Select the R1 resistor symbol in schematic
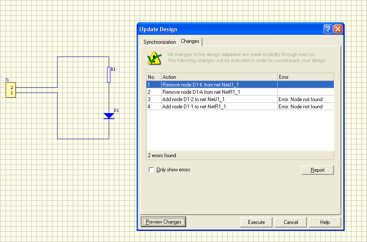This screenshot has width=367, height=242. 109,75
